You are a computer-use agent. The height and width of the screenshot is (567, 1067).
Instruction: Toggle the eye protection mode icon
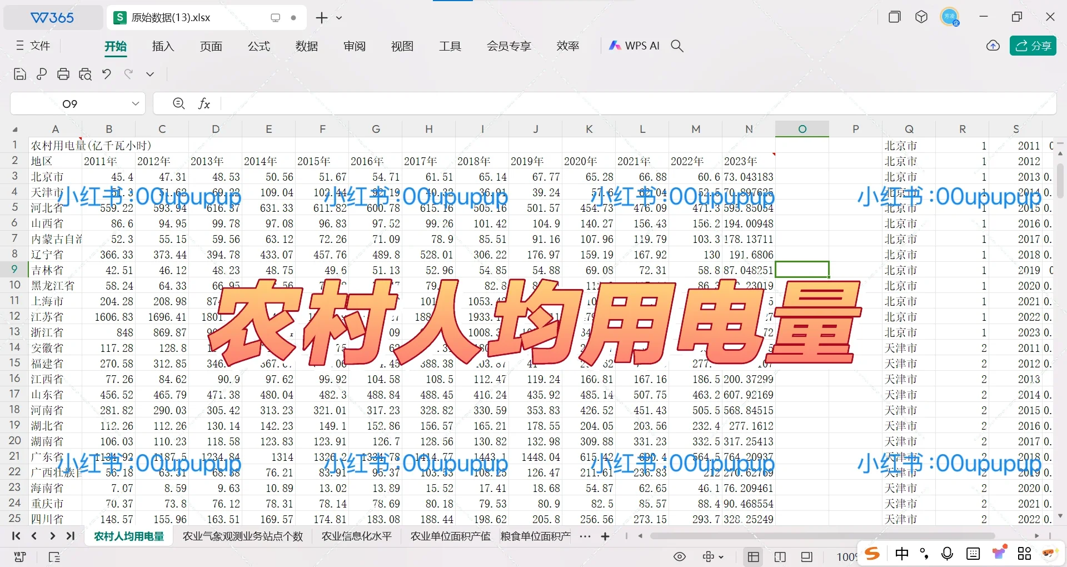[x=680, y=557]
